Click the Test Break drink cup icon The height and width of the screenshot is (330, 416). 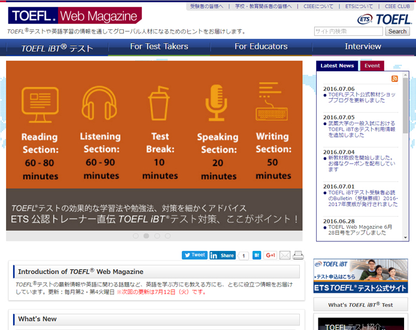[159, 103]
